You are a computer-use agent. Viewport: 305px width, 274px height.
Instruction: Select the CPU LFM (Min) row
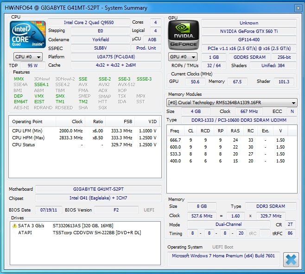coord(85,131)
